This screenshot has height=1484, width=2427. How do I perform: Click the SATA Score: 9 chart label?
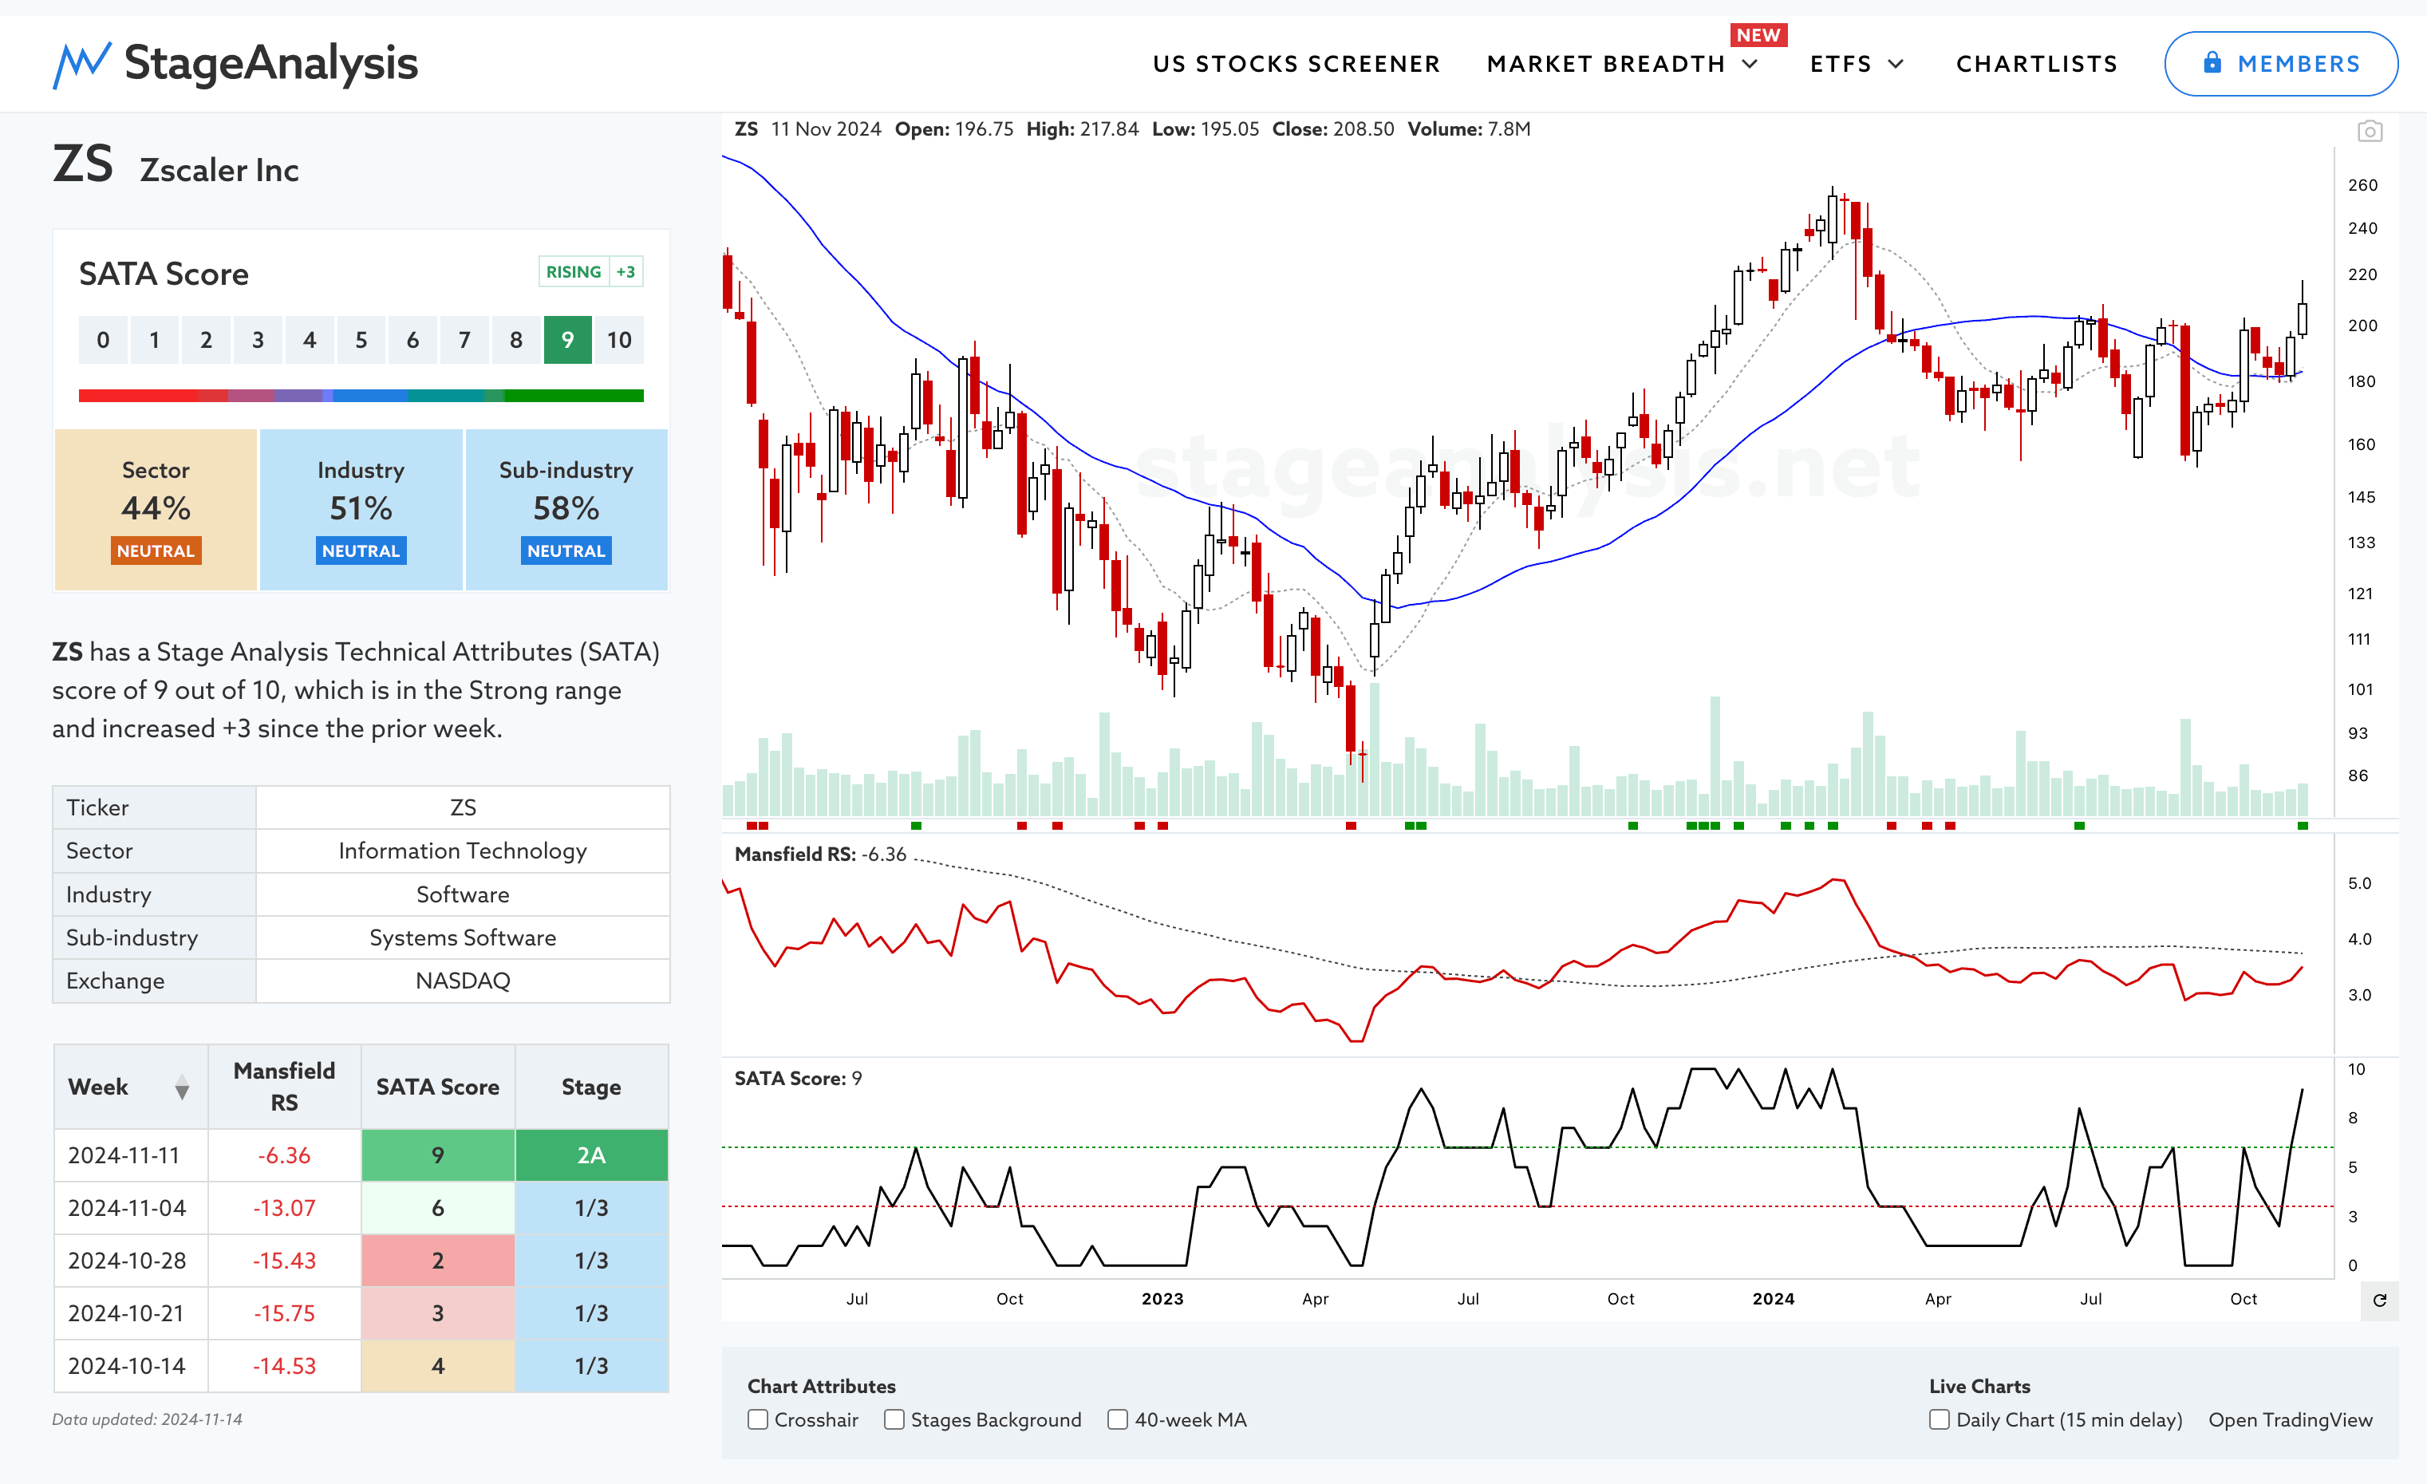coord(798,1078)
